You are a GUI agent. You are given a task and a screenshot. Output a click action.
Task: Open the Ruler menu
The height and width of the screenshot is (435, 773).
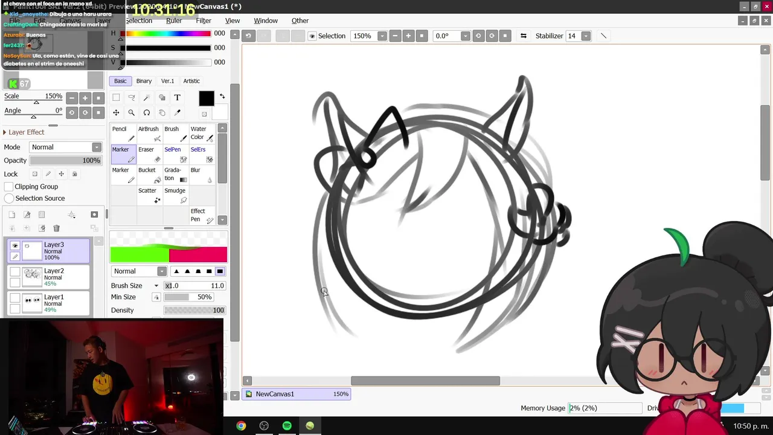(x=174, y=21)
